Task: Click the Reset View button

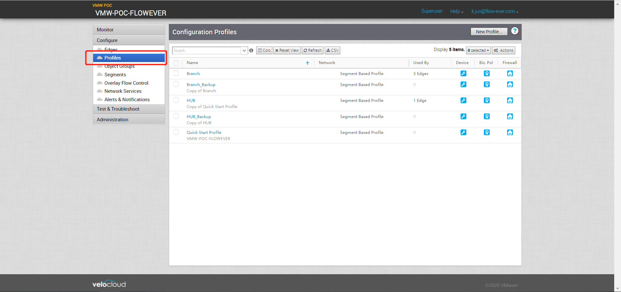Action: click(x=287, y=50)
